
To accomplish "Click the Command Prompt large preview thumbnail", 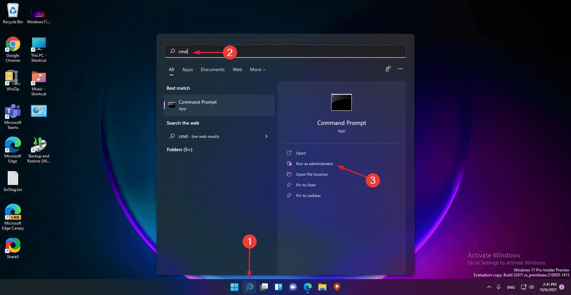I will (341, 102).
